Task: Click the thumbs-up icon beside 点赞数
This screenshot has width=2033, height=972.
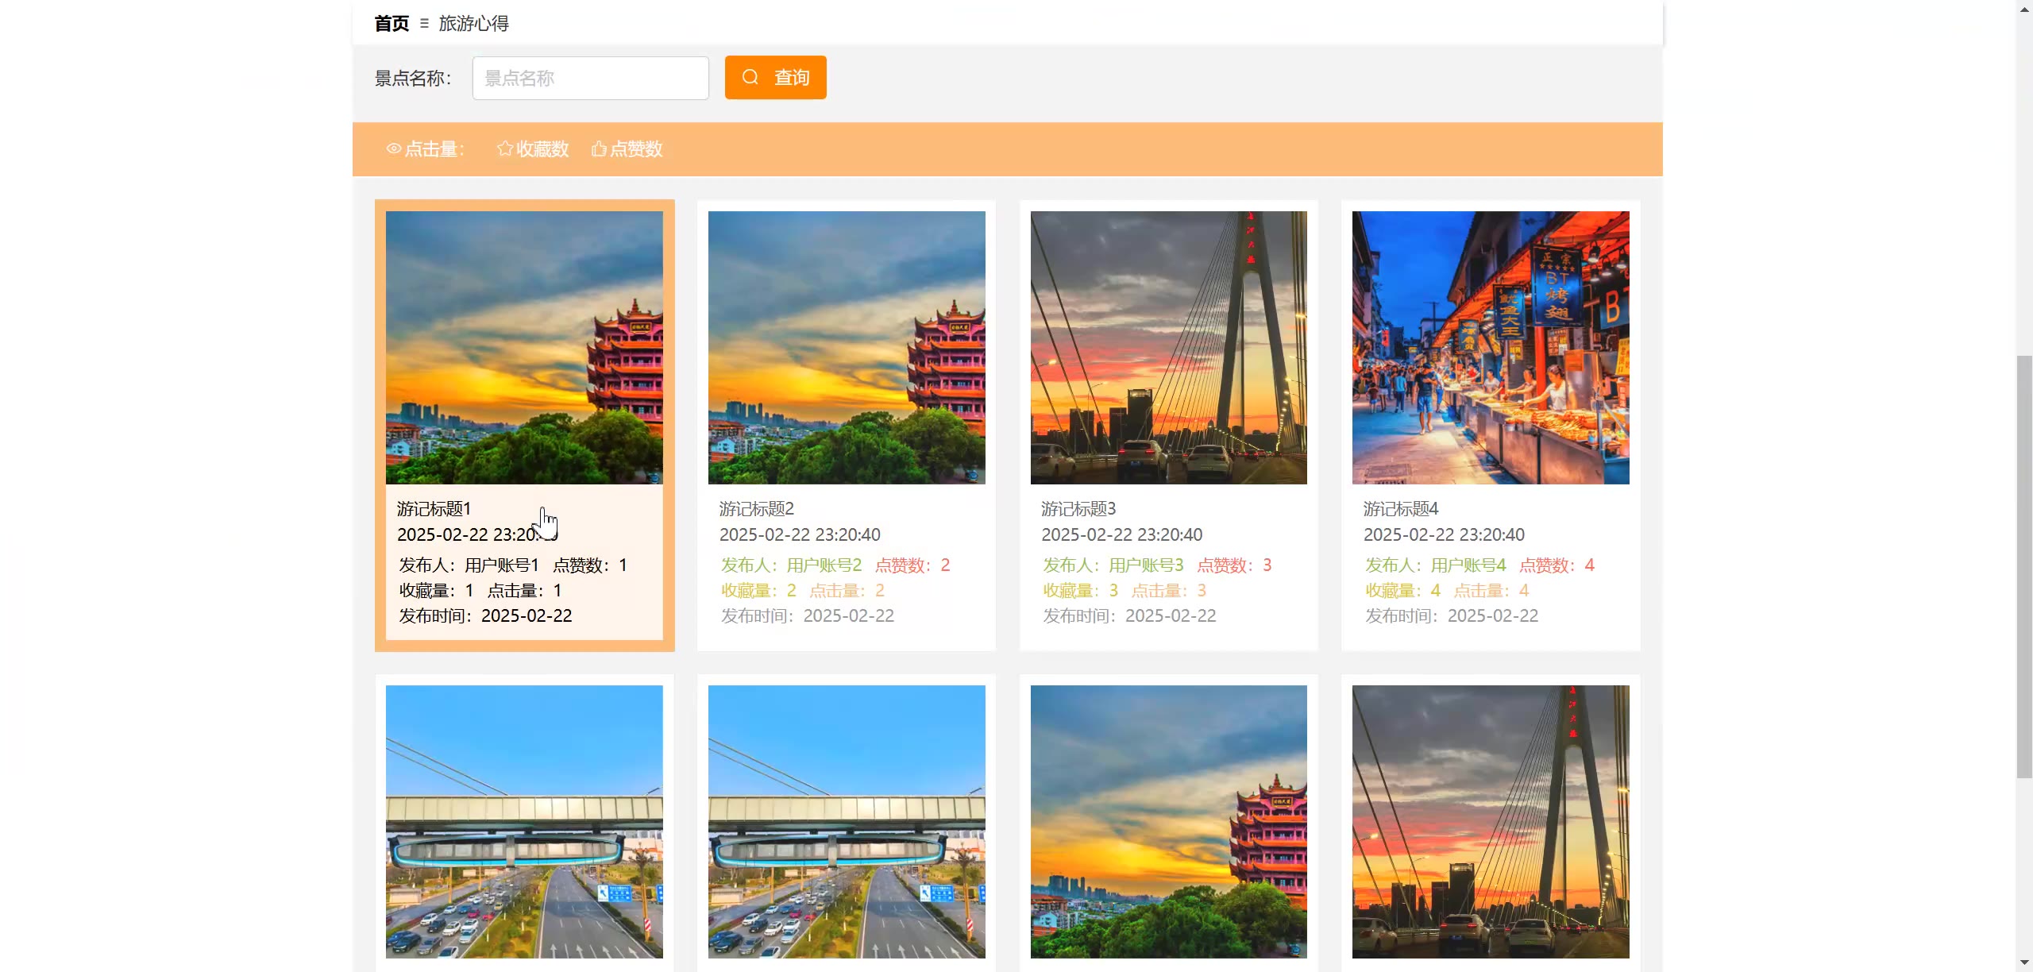Action: 599,148
